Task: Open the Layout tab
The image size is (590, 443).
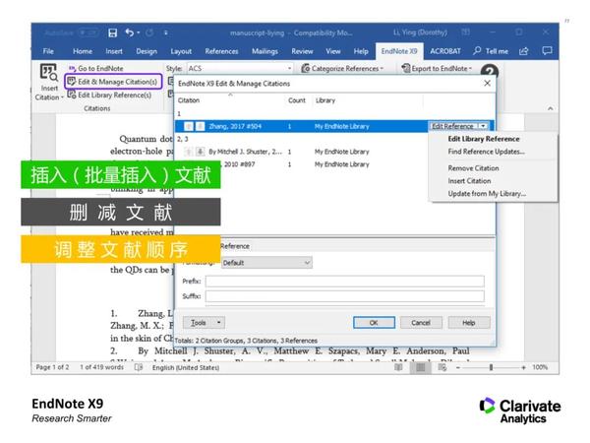Action: [x=181, y=51]
